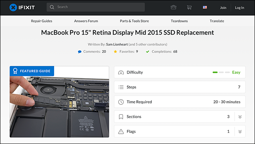Image resolution: width=255 pixels, height=144 pixels.
Task: Click the green Easy difficulty meter
Action: point(221,72)
